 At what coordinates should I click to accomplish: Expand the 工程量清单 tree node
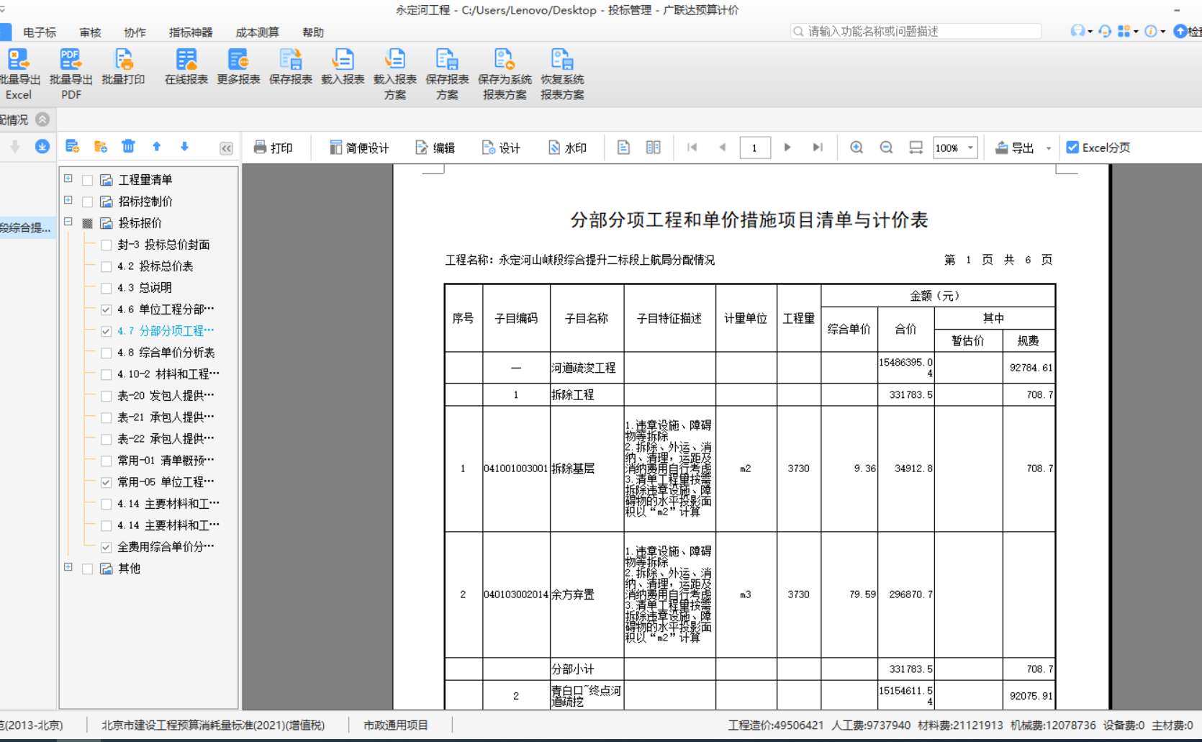pyautogui.click(x=68, y=178)
